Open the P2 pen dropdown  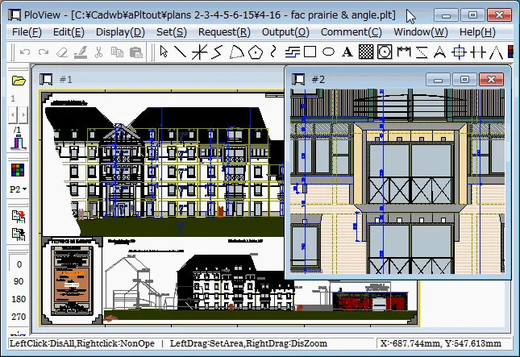pyautogui.click(x=19, y=189)
